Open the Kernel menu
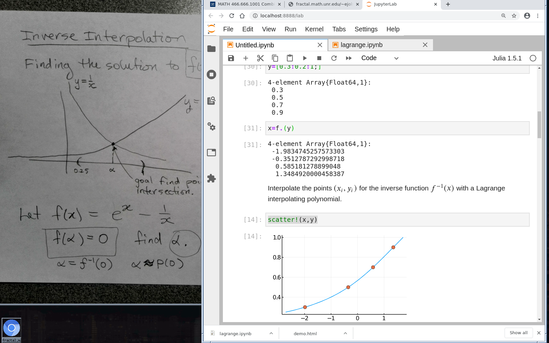Image resolution: width=549 pixels, height=343 pixels. [x=314, y=29]
